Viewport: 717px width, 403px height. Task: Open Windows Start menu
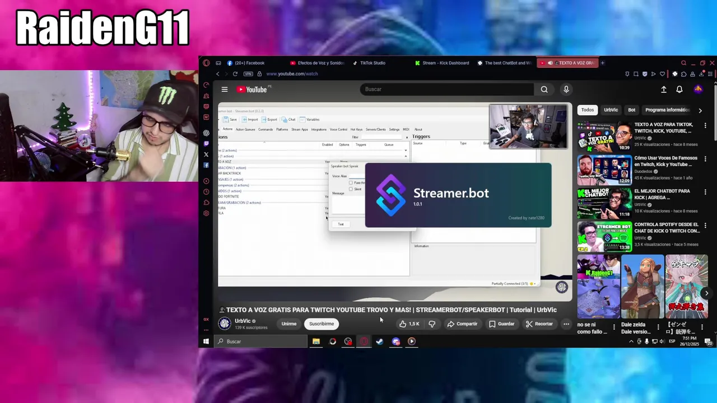point(206,341)
